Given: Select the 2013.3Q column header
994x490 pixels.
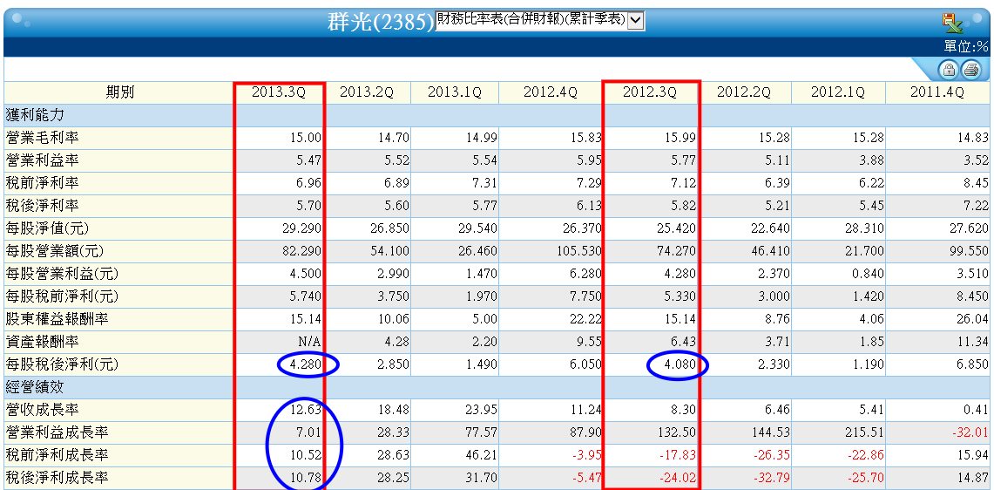Looking at the screenshot, I should [278, 92].
